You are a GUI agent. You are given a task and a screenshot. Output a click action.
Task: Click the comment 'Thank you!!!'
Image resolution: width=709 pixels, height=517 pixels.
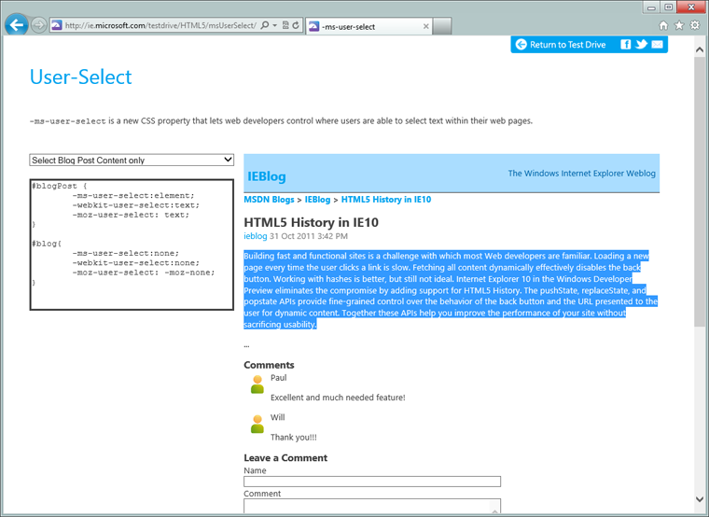click(x=294, y=438)
